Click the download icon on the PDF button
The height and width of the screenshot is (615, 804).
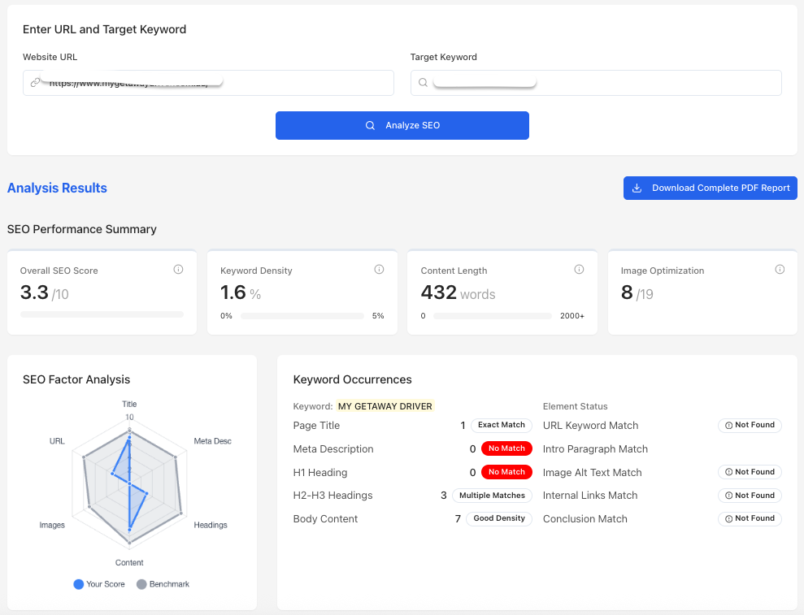point(637,188)
